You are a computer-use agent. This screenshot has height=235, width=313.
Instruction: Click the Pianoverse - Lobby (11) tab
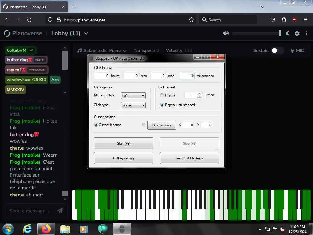coord(34,7)
